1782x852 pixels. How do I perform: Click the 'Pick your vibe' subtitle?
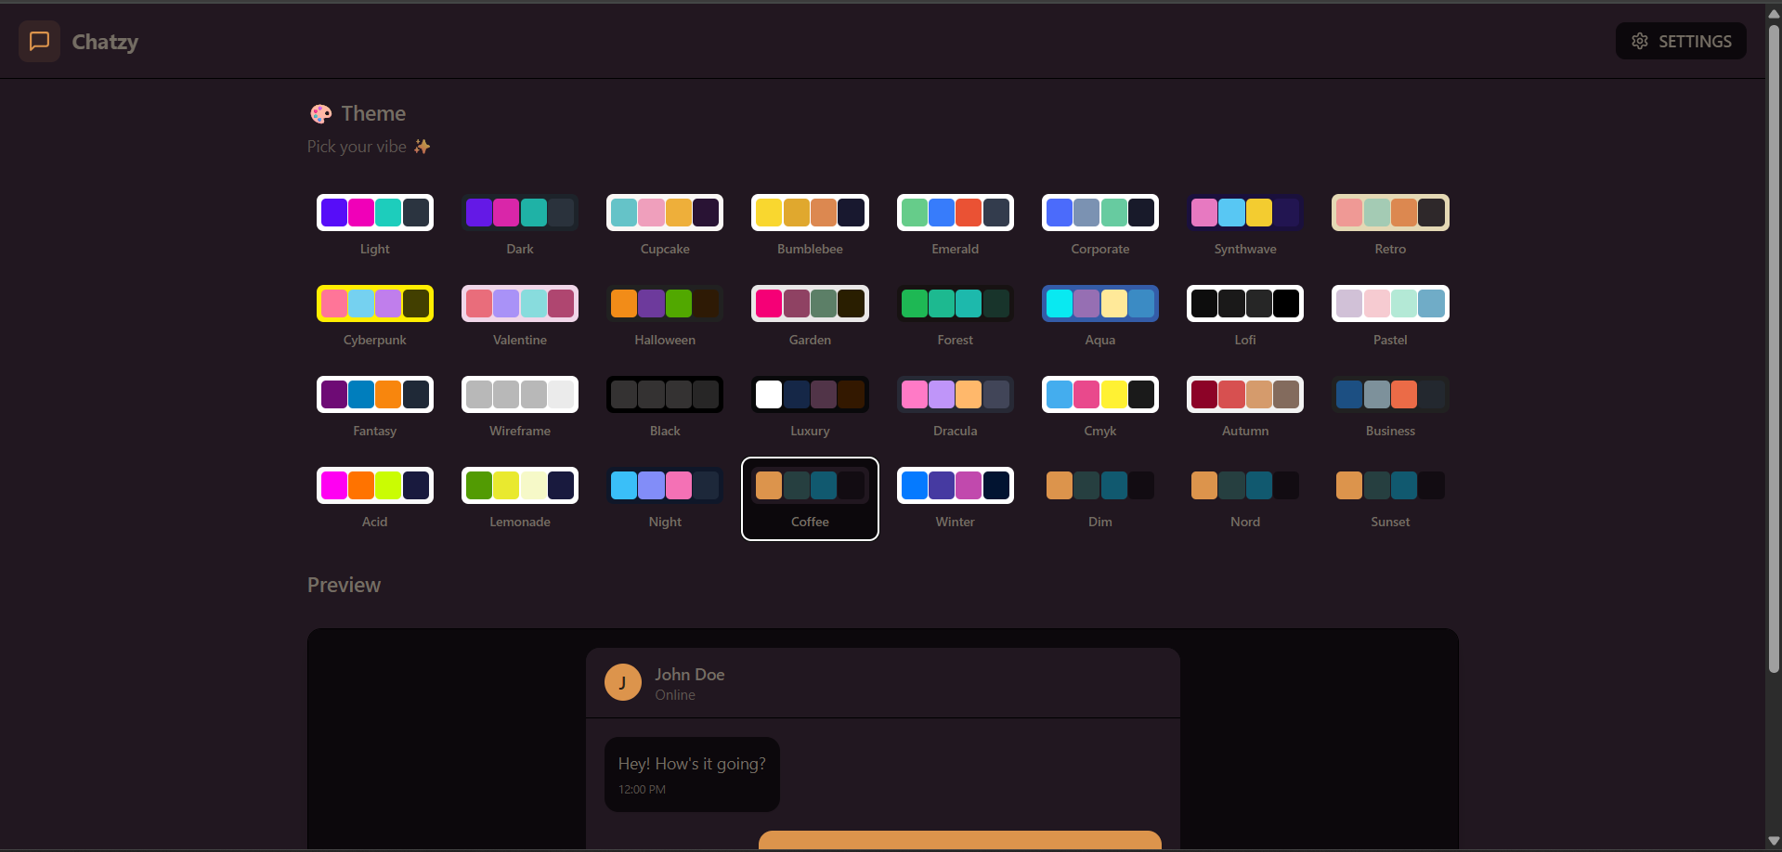pos(357,147)
